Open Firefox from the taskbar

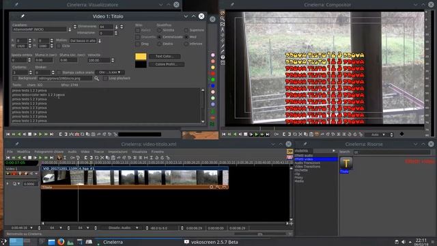(61, 241)
